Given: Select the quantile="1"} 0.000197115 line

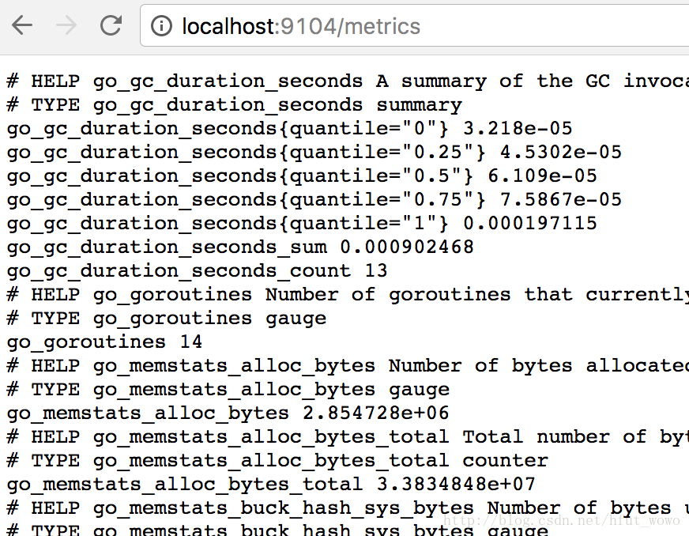Looking at the screenshot, I should 302,225.
